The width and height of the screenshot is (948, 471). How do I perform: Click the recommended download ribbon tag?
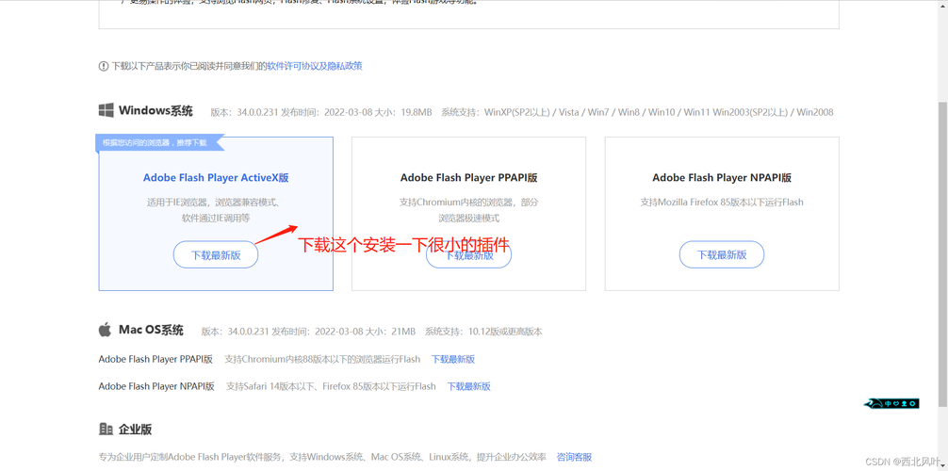click(159, 143)
